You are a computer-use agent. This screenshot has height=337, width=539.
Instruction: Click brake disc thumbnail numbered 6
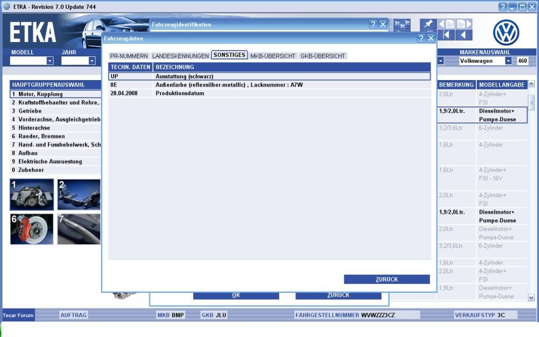32,229
